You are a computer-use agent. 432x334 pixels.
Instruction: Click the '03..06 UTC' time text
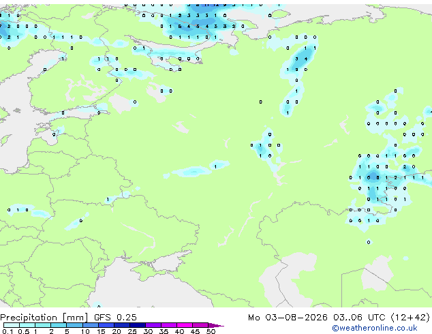tap(359, 317)
